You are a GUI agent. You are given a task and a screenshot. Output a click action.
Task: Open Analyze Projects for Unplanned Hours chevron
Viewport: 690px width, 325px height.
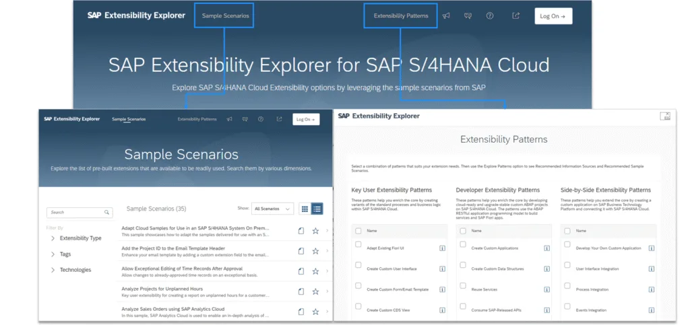pyautogui.click(x=327, y=291)
